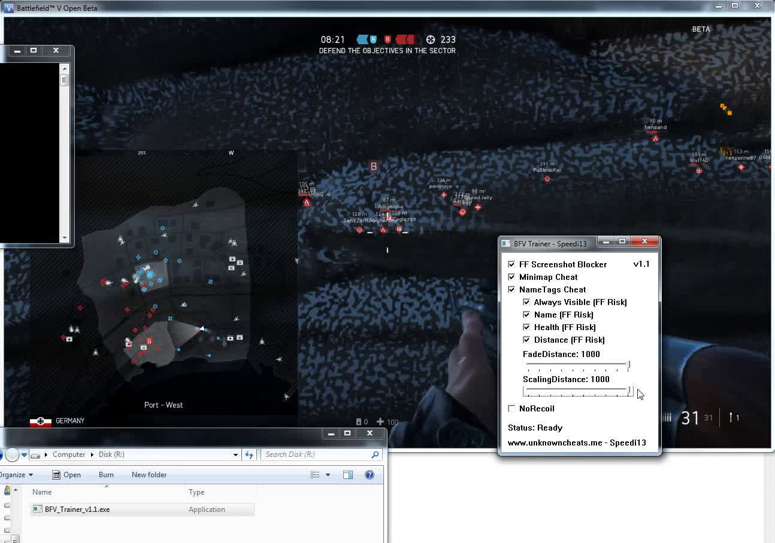Click the change view icon in Explorer toolbar
This screenshot has width=775, height=543.
[x=315, y=475]
